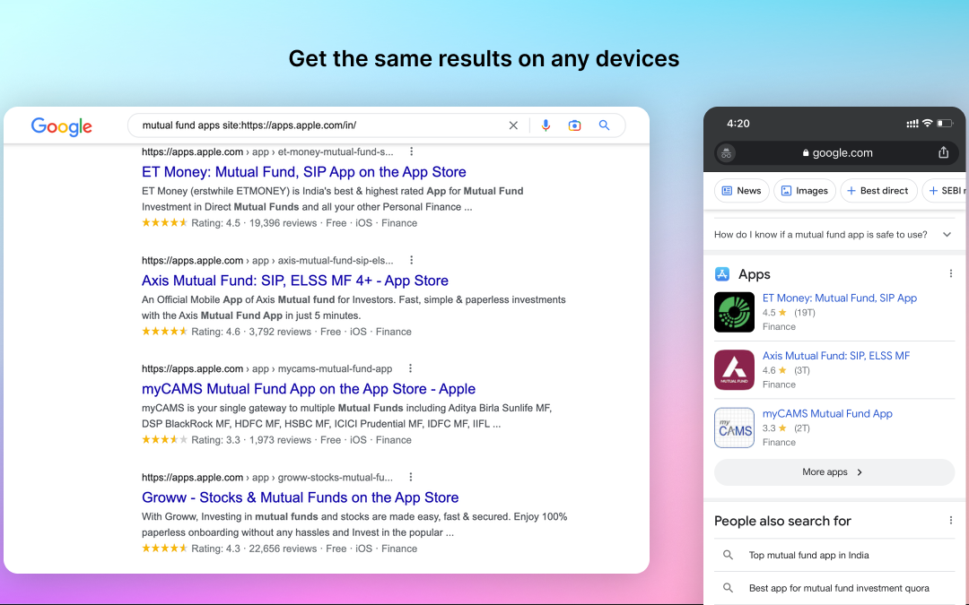Open the three-dot menu beside the myCAMS result
Image resolution: width=969 pixels, height=605 pixels.
[410, 367]
